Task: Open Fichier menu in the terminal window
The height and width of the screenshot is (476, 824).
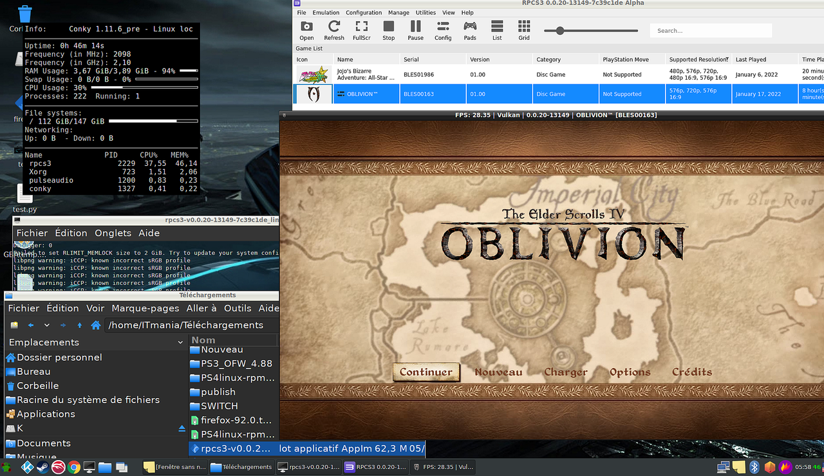Action: (32, 233)
